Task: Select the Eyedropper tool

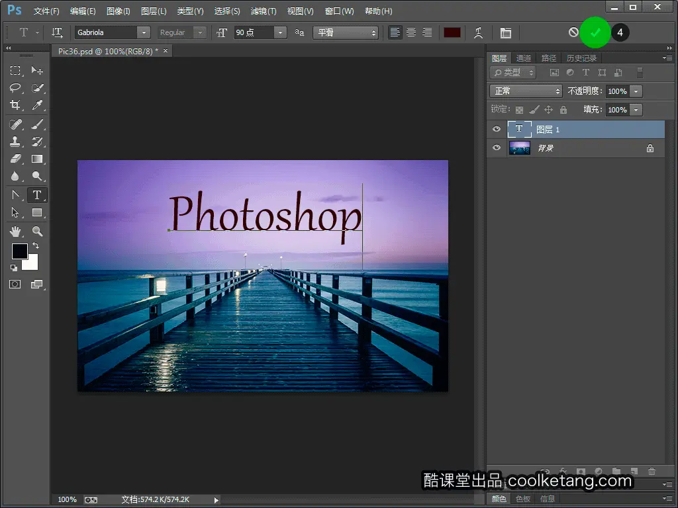Action: (x=38, y=105)
